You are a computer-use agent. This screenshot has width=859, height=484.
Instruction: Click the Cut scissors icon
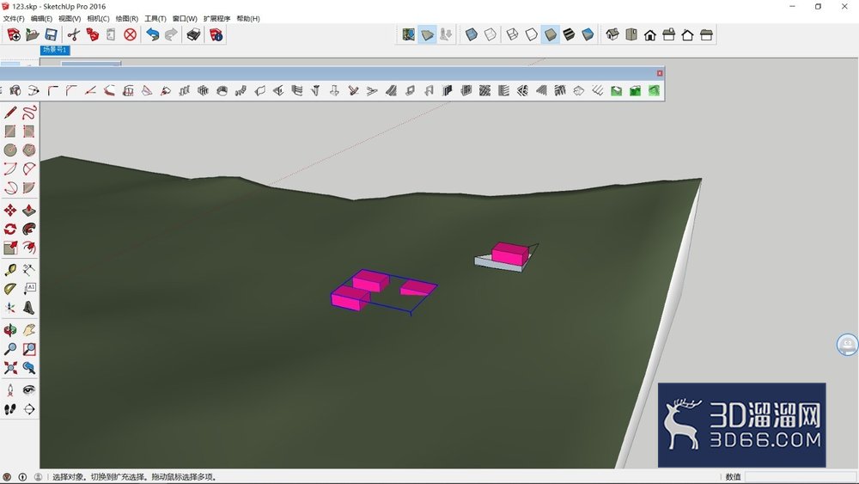(73, 35)
